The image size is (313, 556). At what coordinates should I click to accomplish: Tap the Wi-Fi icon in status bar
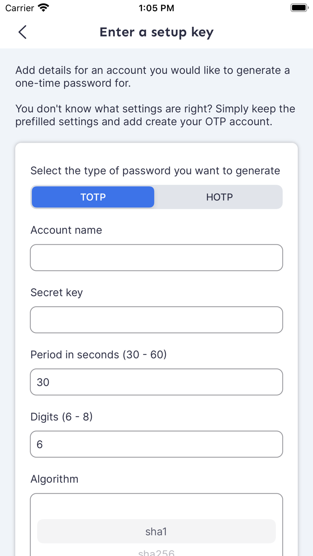tap(43, 8)
